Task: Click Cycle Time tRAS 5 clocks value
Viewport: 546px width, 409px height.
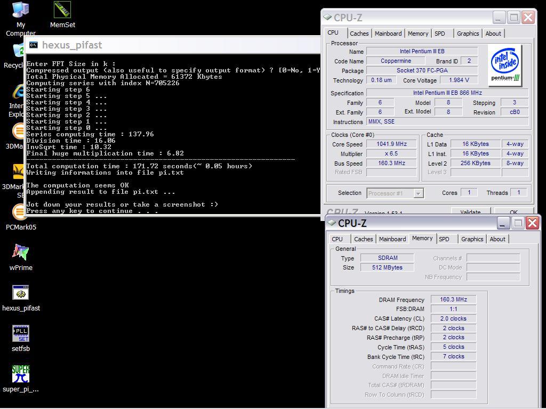Action: [x=453, y=347]
